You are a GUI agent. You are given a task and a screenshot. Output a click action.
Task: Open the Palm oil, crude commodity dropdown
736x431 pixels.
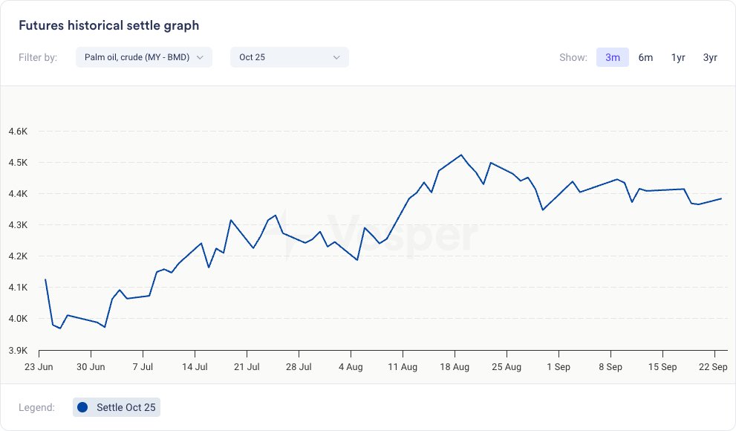[x=143, y=57]
